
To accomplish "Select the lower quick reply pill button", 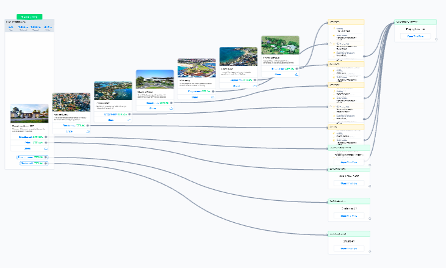I will click(x=34, y=164).
